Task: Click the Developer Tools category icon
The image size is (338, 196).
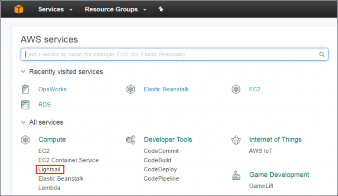Action: (x=130, y=140)
